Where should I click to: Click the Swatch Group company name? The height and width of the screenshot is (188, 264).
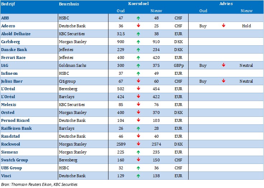coord(14,160)
